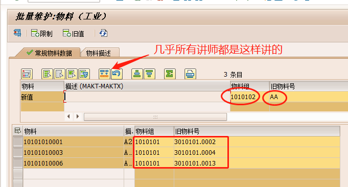The width and height of the screenshot is (348, 187).
Task: Click the 新值 row label
Action: [42, 97]
